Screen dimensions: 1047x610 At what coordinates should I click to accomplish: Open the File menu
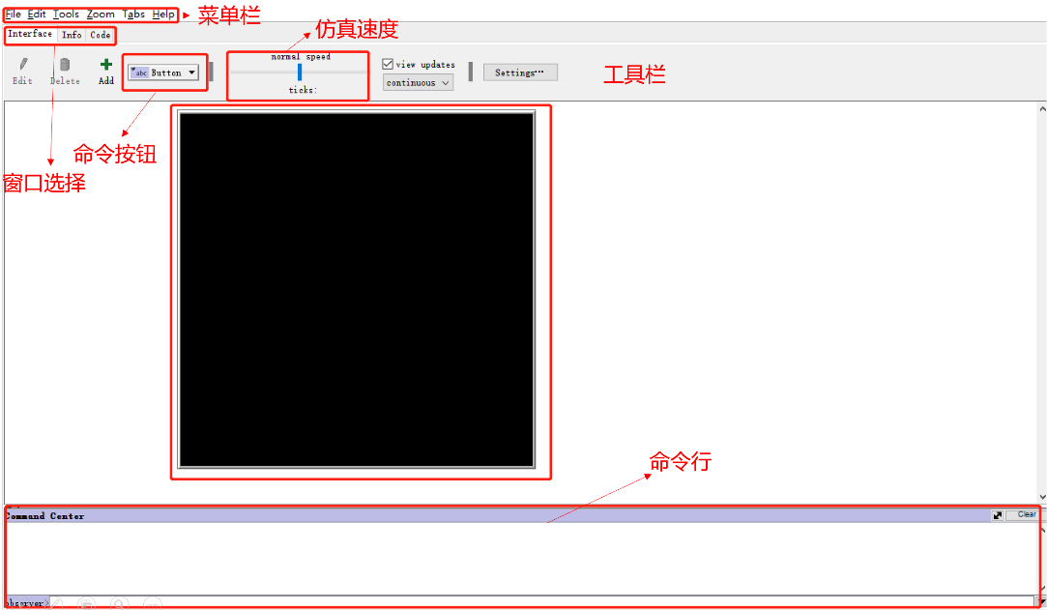(13, 15)
